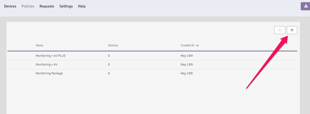Go to the Requests page
Image resolution: width=310 pixels, height=114 pixels.
(47, 6)
